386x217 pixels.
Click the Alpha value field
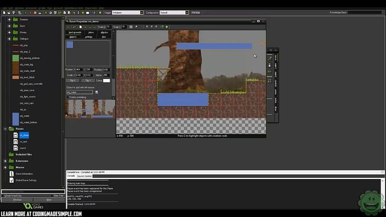[106, 75]
